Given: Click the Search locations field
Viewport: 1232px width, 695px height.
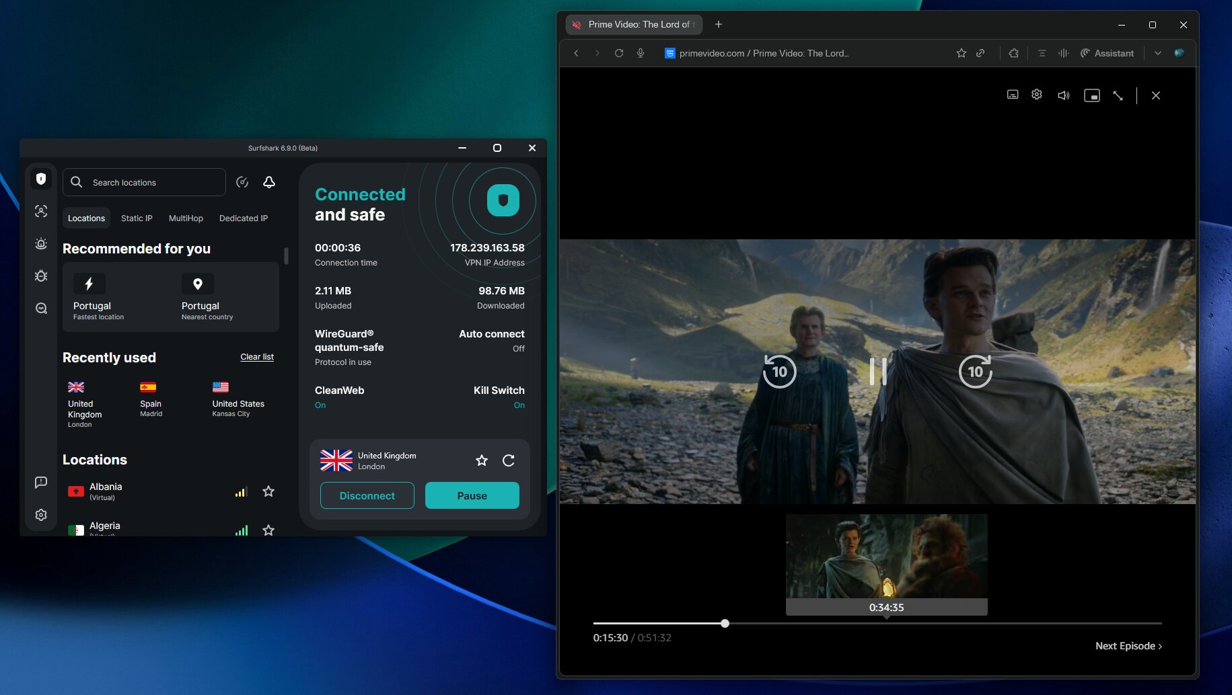Looking at the screenshot, I should coord(144,182).
